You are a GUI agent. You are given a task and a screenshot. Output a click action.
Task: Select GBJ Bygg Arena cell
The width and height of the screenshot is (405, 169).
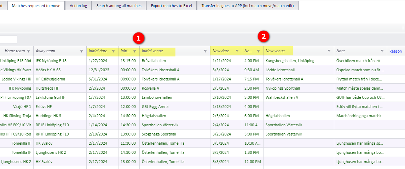(x=175, y=107)
